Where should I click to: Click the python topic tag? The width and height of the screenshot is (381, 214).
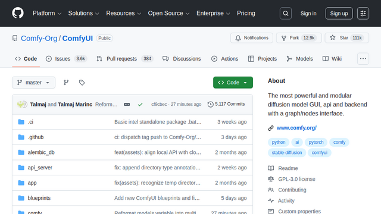click(x=279, y=142)
